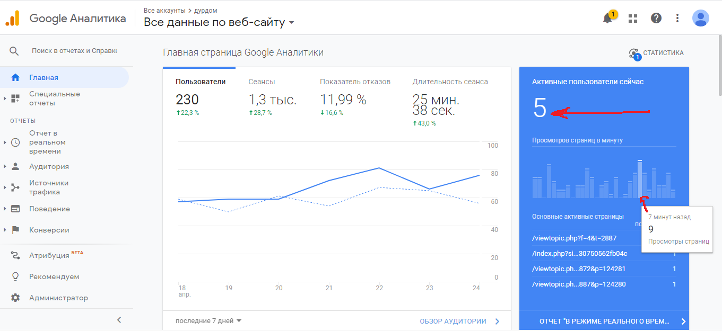
Task: Click the Атрибуция path icon
Action: (15, 255)
